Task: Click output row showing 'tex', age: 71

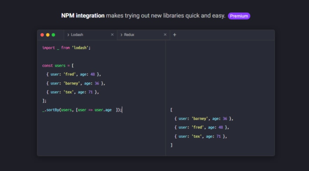Action: pos(200,137)
